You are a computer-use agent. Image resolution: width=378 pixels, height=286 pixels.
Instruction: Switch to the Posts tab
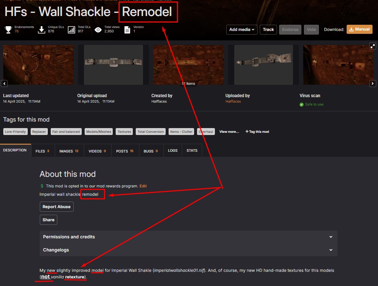(125, 151)
